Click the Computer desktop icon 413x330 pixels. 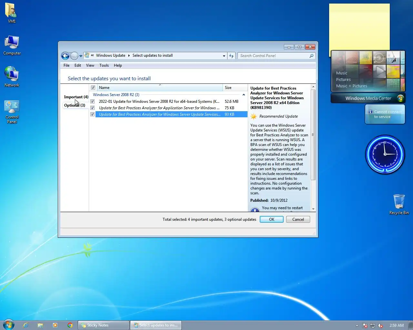12,46
